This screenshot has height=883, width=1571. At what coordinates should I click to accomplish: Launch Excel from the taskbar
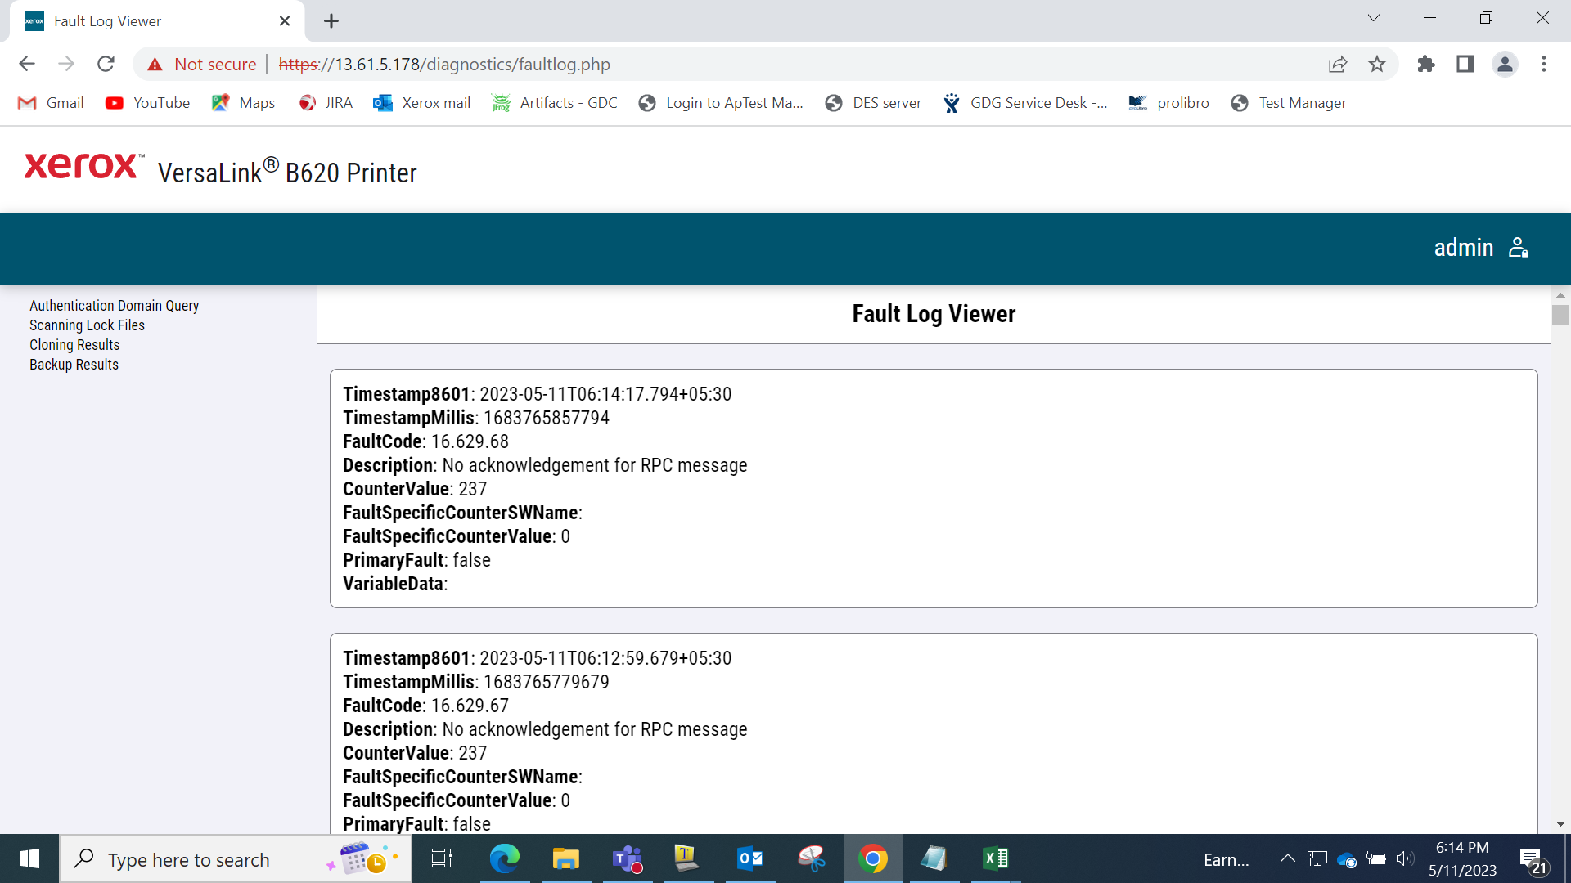[996, 858]
